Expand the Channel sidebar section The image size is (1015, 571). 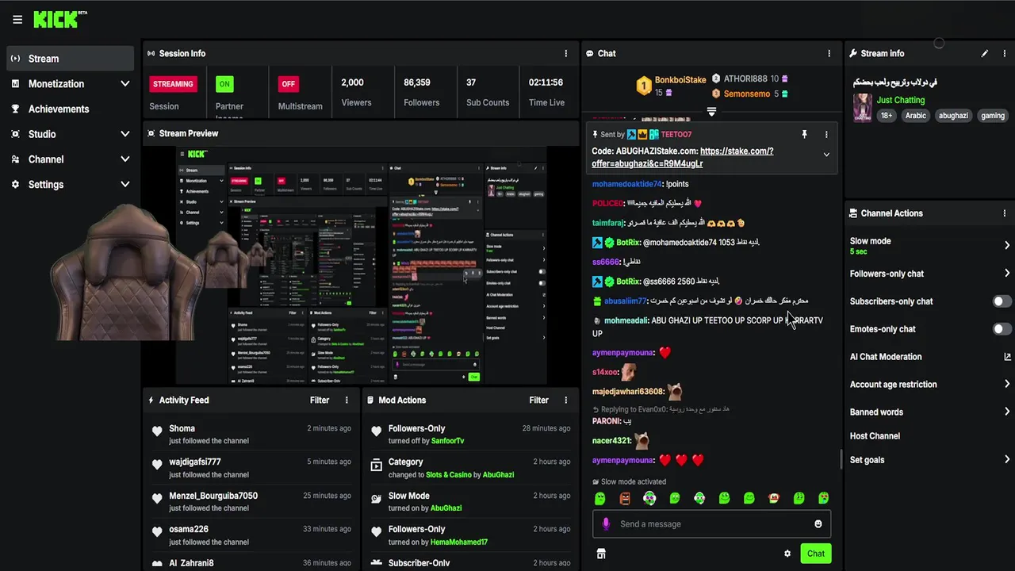click(x=124, y=159)
